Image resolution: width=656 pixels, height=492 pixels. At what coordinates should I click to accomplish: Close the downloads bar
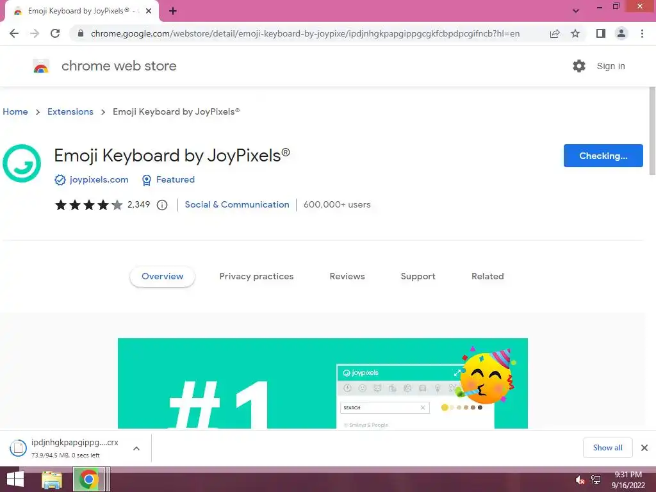644,448
